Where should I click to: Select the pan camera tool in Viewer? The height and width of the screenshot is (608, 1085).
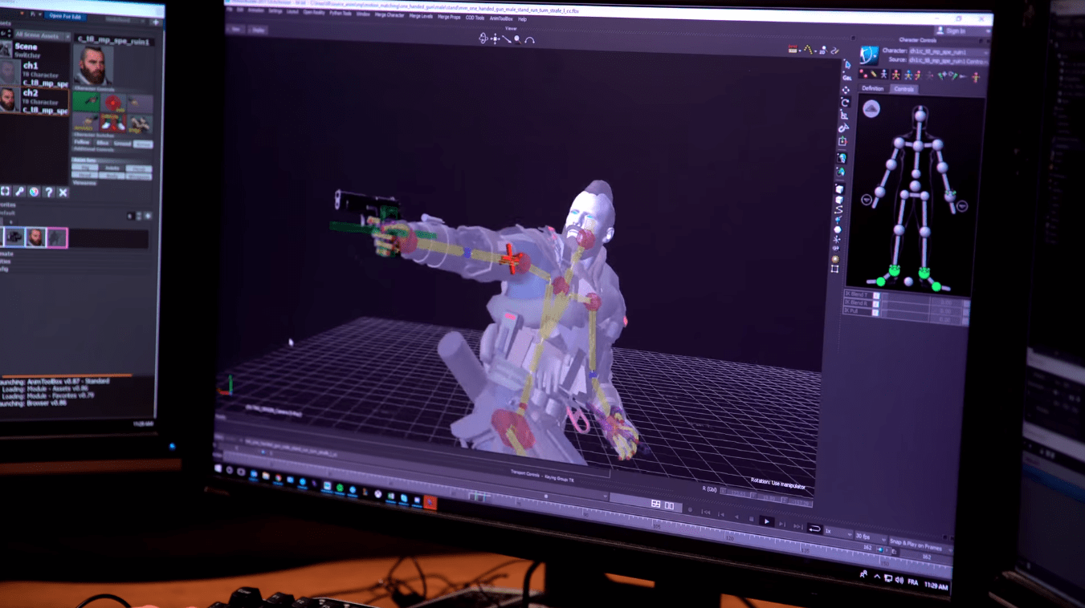tap(496, 39)
